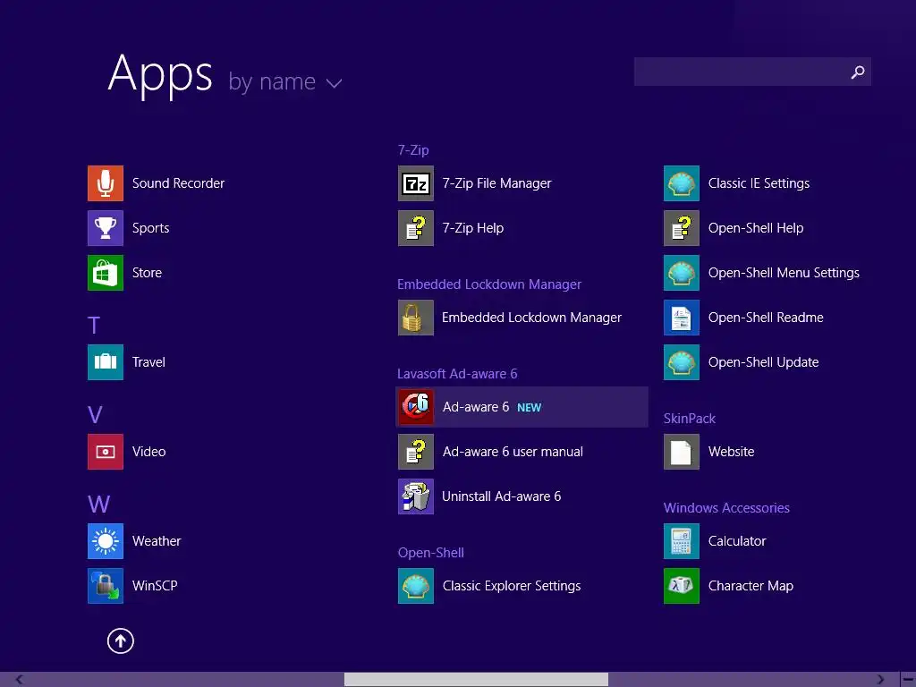Select the Windows Accessories group header

point(726,508)
